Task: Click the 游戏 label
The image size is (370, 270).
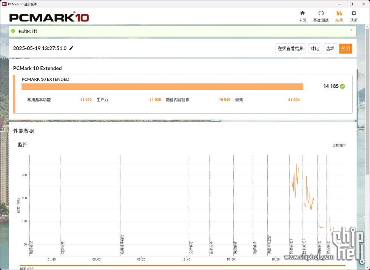Action: pos(239,100)
